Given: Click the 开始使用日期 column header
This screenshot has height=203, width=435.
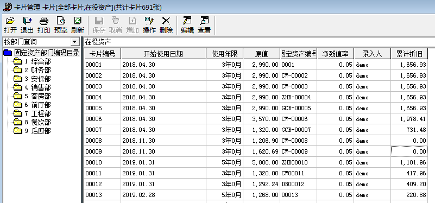Looking at the screenshot, I should (163, 54).
